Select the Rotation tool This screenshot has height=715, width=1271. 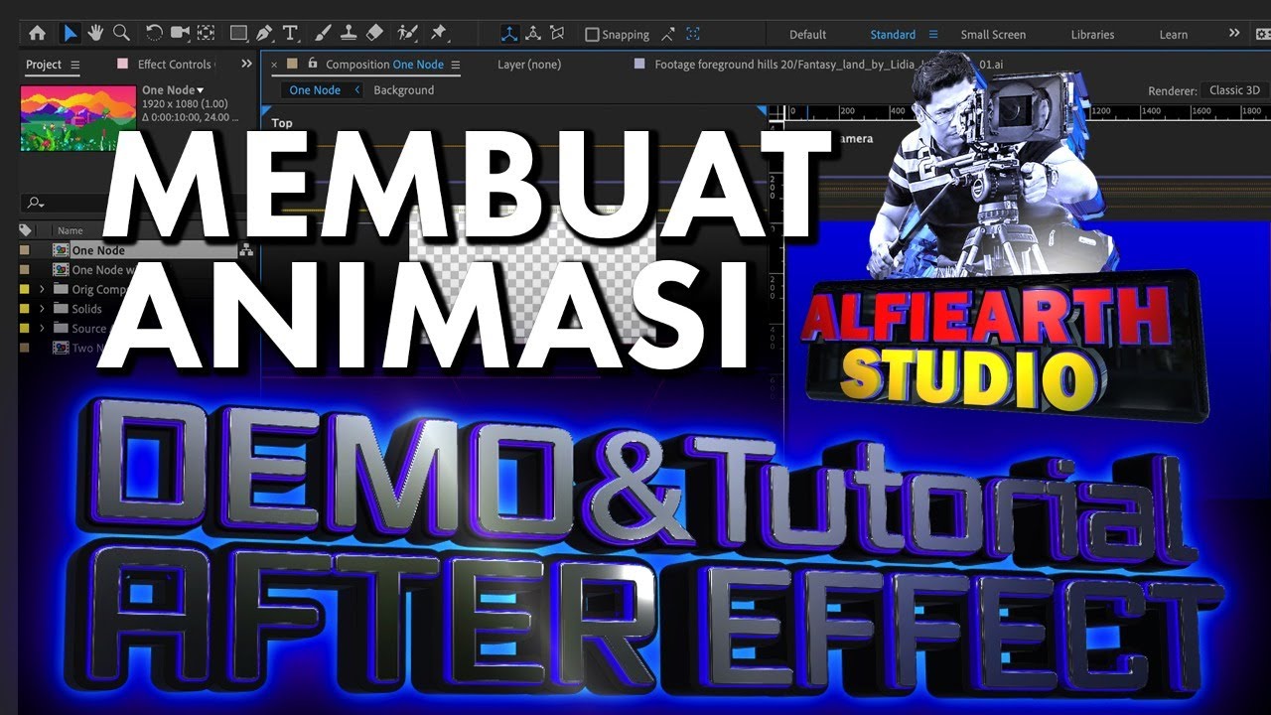[154, 33]
